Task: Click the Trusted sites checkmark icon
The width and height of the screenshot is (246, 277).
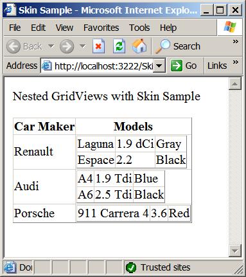Action: coord(131,267)
